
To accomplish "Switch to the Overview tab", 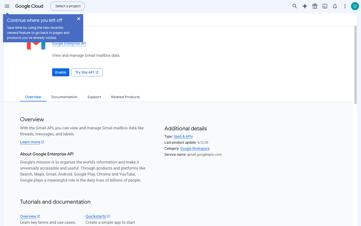I will [x=33, y=97].
